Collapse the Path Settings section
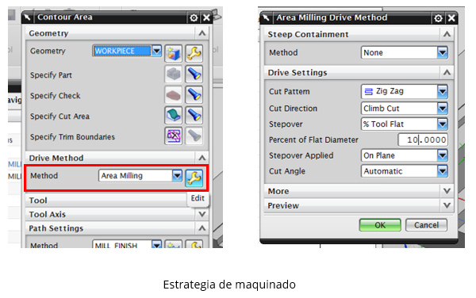 pos(202,228)
